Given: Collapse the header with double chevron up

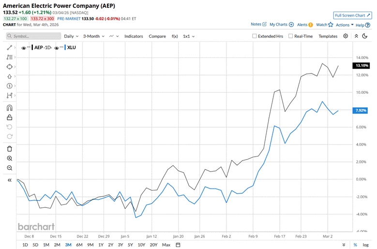Looking at the screenshot, I should click(x=356, y=36).
